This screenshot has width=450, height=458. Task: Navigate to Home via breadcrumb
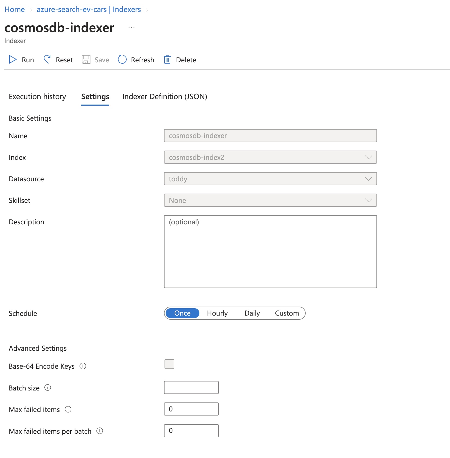(14, 9)
